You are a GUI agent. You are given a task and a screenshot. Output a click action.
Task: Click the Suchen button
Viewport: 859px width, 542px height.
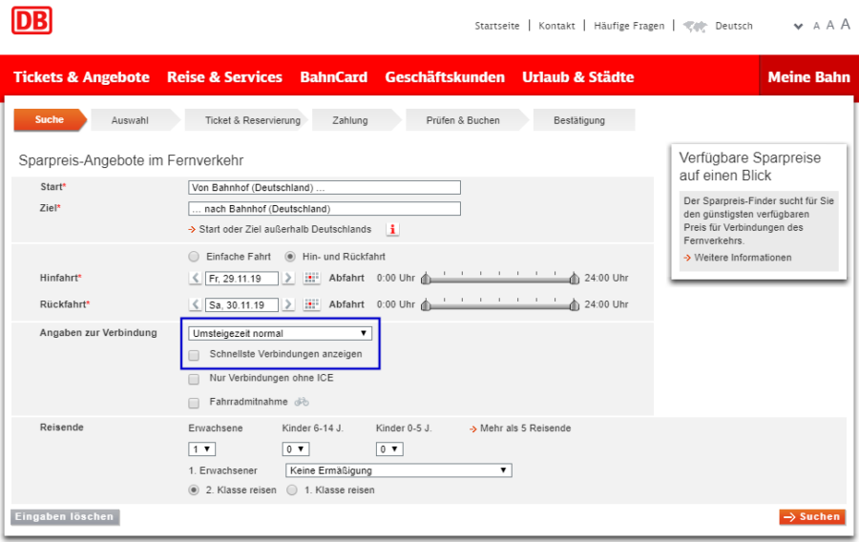(x=812, y=517)
